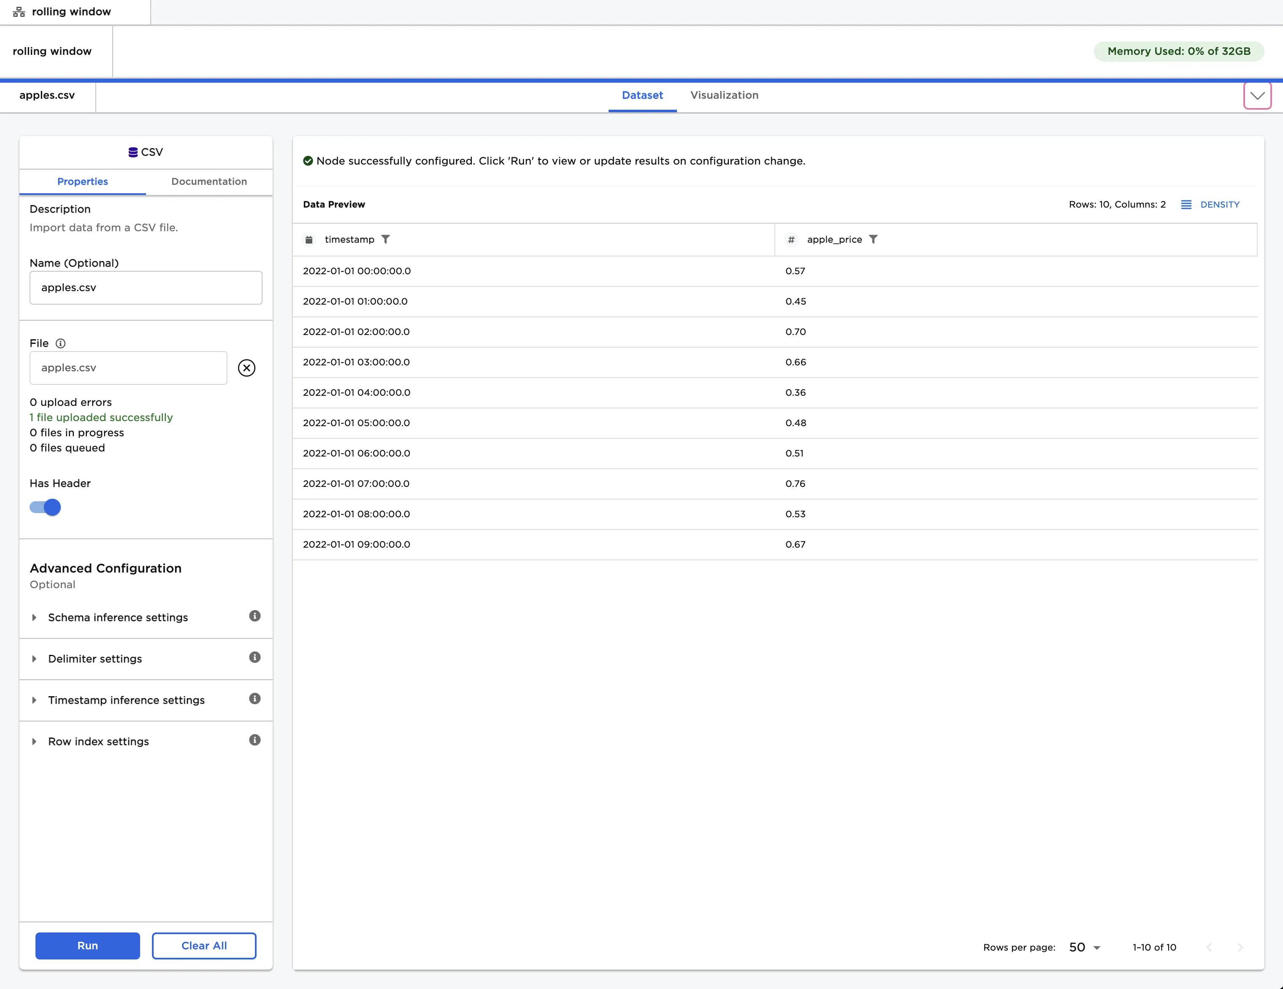Click the info icon next to File
The height and width of the screenshot is (989, 1283).
click(60, 343)
